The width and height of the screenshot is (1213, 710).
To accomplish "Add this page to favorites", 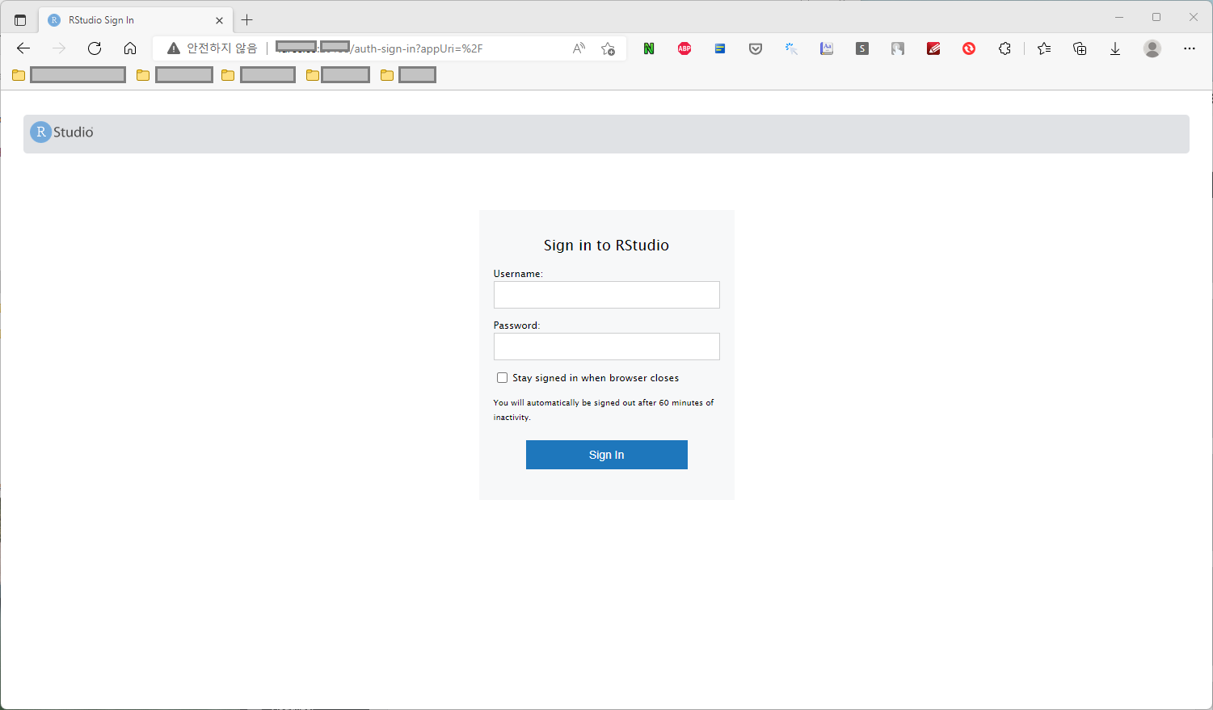I will coord(609,48).
